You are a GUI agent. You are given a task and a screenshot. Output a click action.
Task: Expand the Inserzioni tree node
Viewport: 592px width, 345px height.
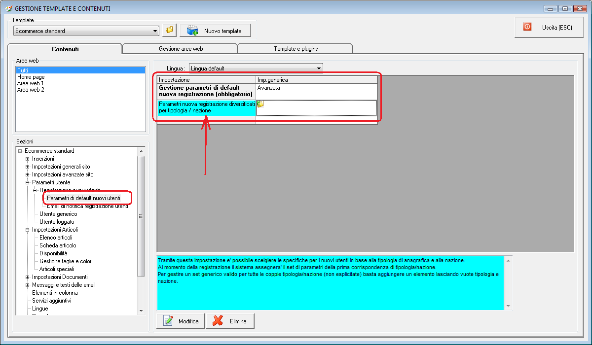[28, 159]
